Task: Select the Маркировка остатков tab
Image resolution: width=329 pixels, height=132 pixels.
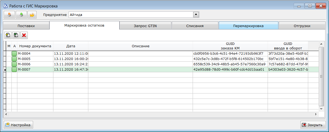Action: tap(84, 25)
